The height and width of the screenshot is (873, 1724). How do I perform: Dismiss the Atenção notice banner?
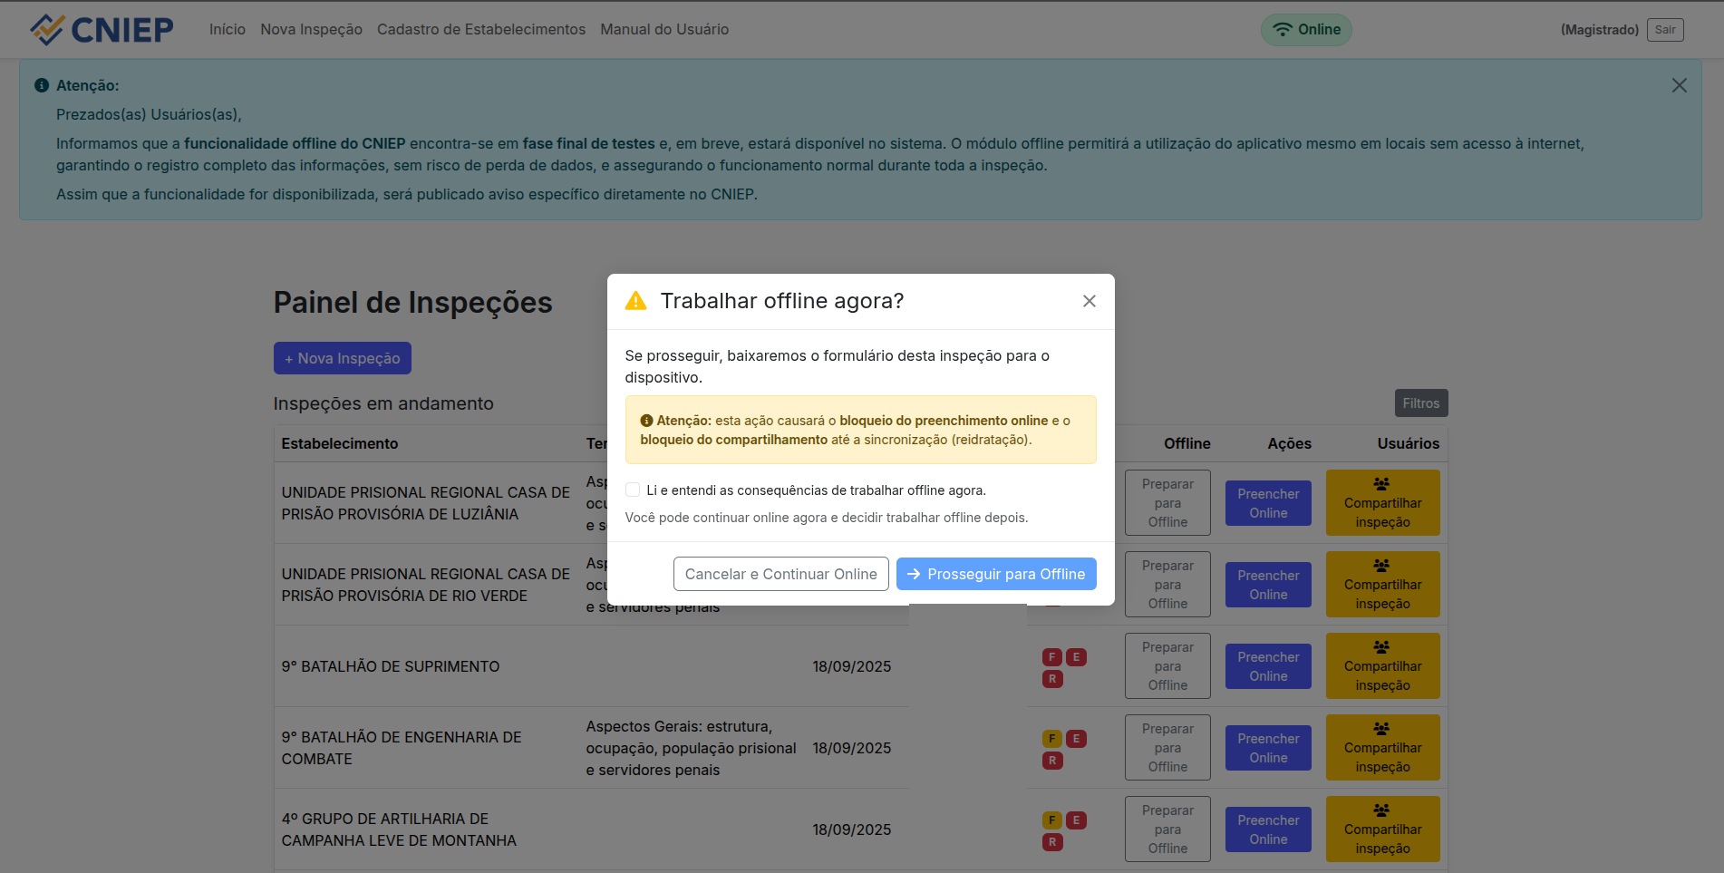1679,85
